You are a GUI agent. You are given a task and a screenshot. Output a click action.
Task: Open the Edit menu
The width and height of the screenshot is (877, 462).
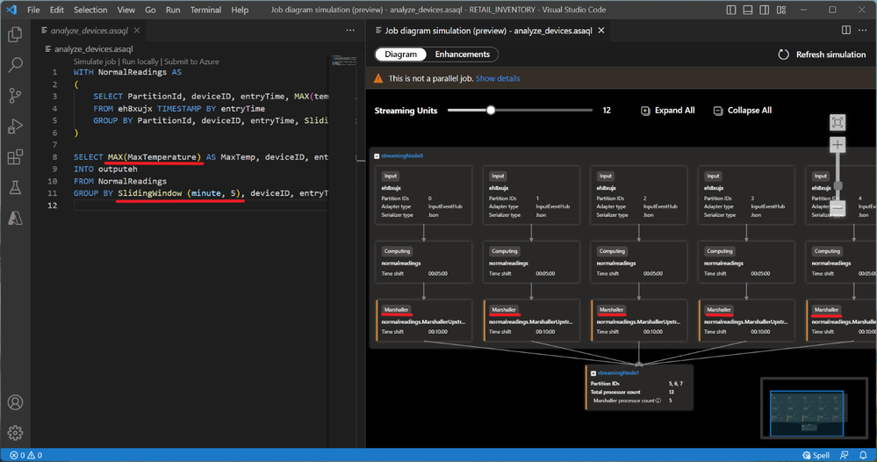pyautogui.click(x=56, y=10)
